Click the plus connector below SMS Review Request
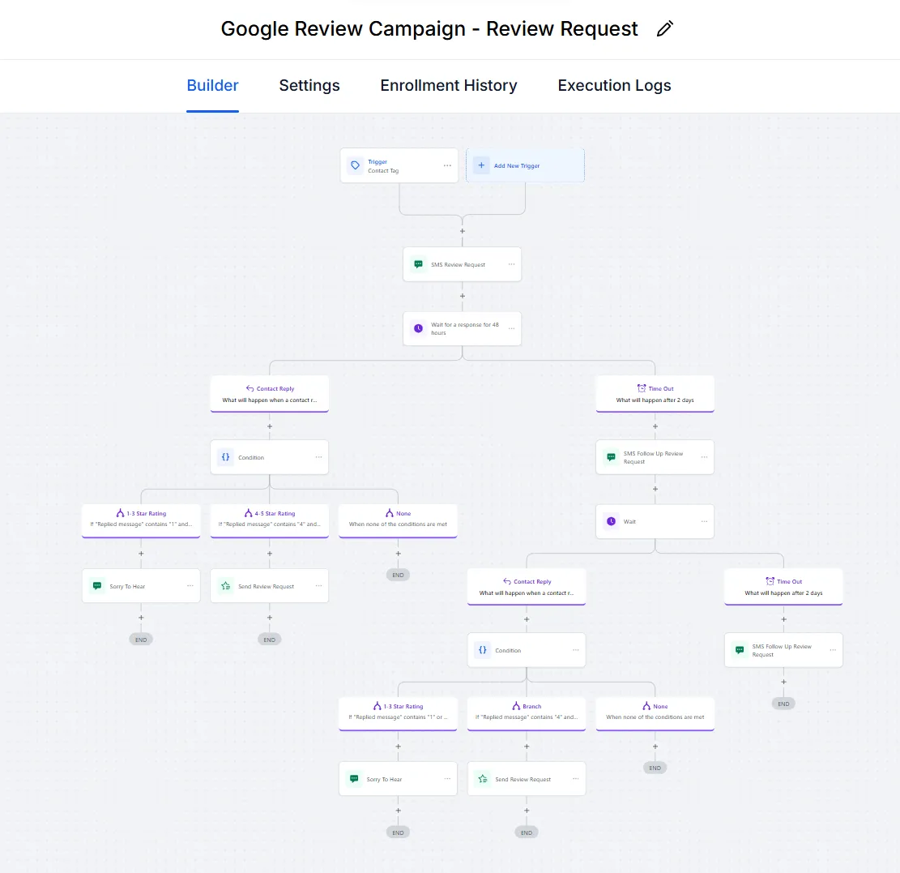900x873 pixels. point(463,296)
